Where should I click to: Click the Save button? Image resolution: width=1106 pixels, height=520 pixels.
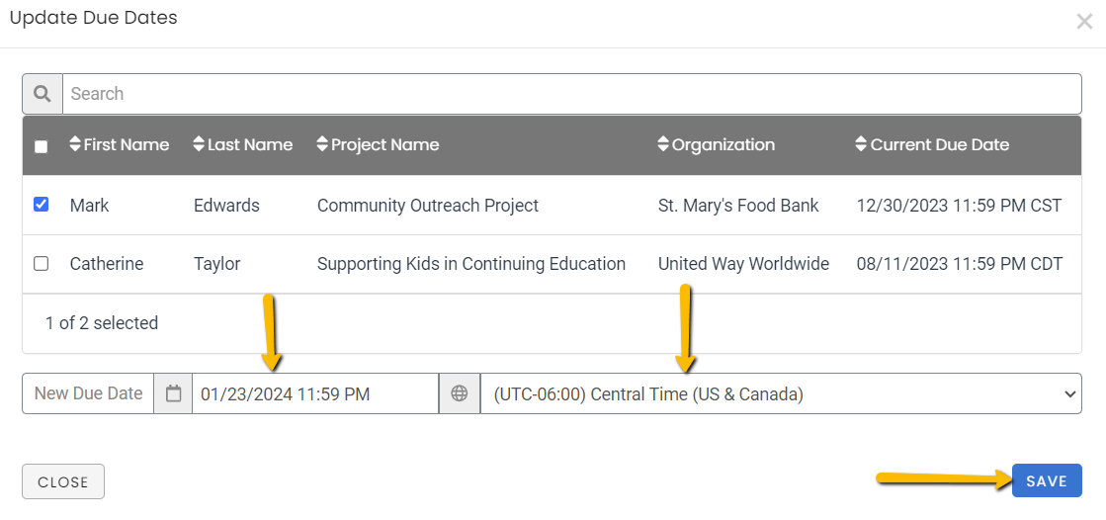pos(1047,481)
